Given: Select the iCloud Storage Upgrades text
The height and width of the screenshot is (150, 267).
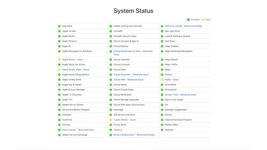Looking at the screenshot, I should [x=126, y=100].
